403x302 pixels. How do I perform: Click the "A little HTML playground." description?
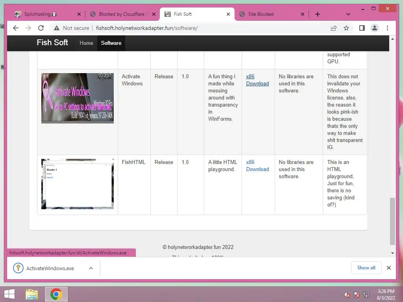point(223,166)
